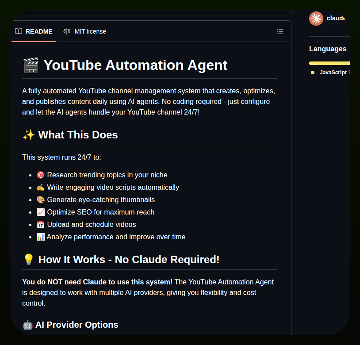The height and width of the screenshot is (345, 360).
Task: Click the calendar emoji beside Upload and schedule
Action: pos(41,225)
